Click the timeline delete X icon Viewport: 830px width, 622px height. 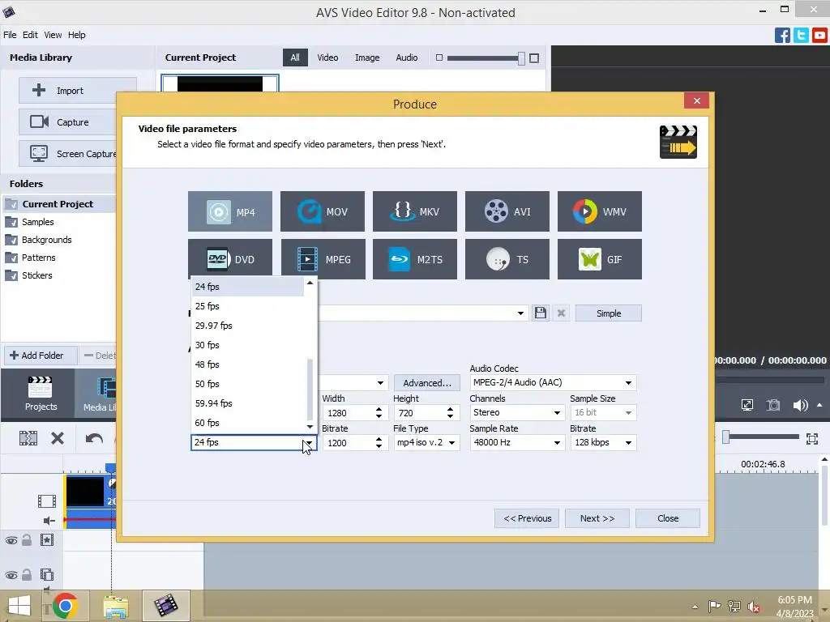pos(58,438)
